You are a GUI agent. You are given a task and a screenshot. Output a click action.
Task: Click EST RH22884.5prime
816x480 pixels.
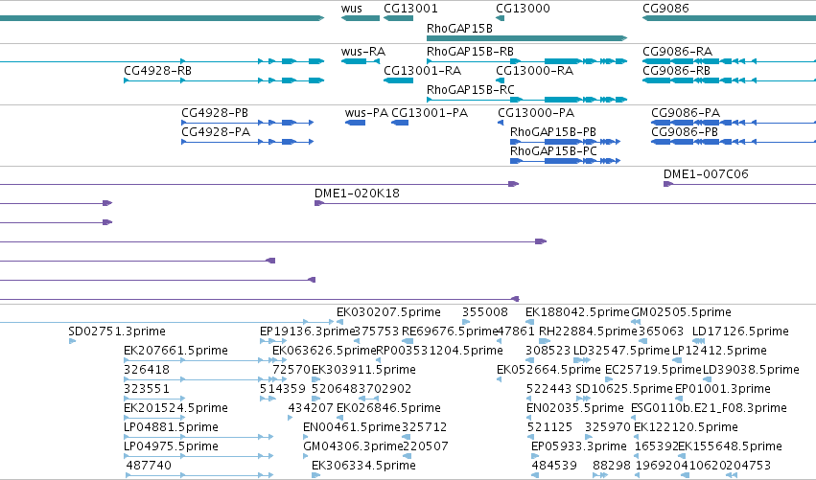[588, 331]
